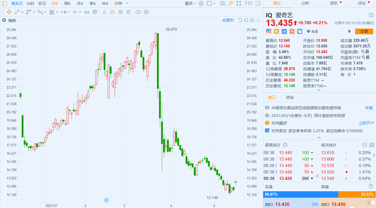
Task: Click the blue price tag badge
Action: 300,31
